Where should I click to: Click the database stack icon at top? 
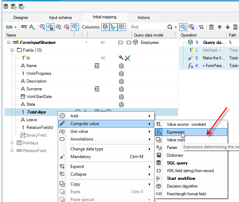[x=6, y=6]
